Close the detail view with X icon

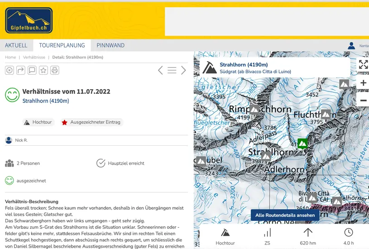point(10,70)
